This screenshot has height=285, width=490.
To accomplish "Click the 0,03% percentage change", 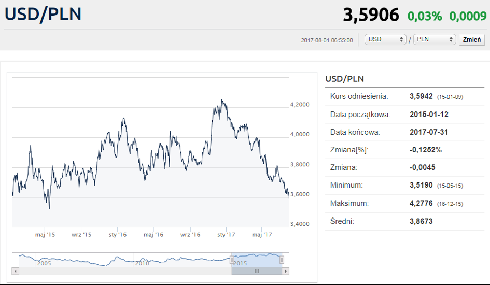I will coord(425,16).
